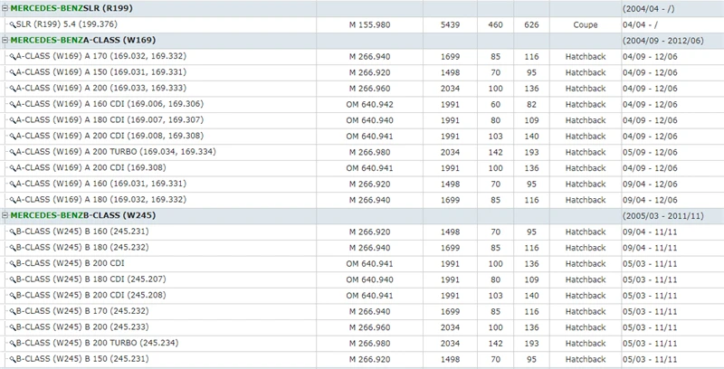The height and width of the screenshot is (369, 724).
Task: Select A-CLASS (W169) A 200 CDI (169.308) row
Action: coord(362,168)
